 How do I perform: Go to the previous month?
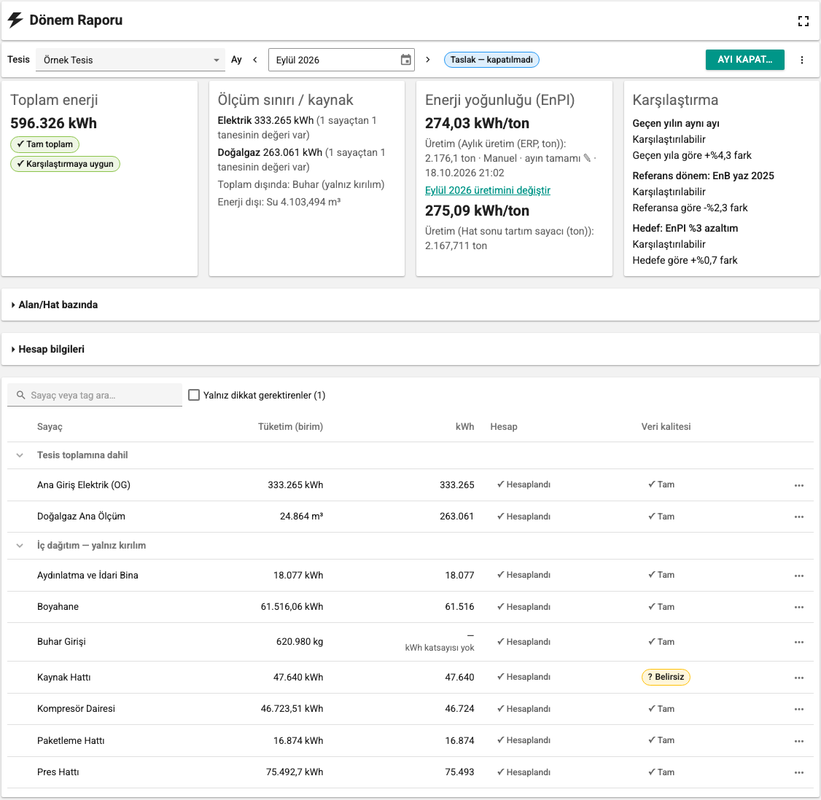[255, 60]
